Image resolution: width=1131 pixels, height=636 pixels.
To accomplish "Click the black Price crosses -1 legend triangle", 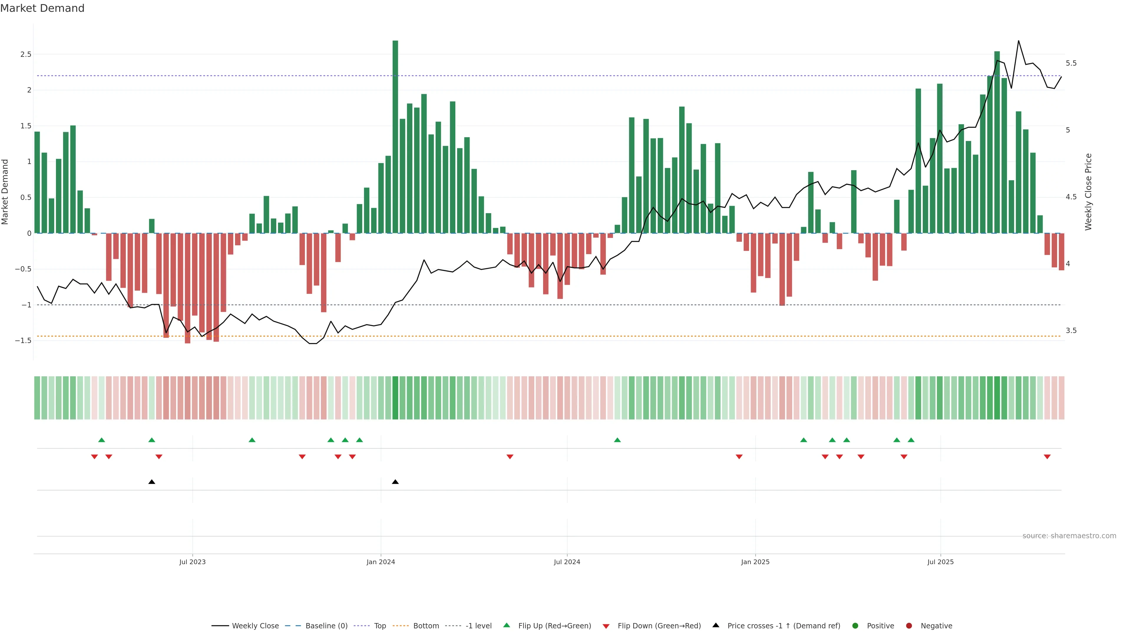I will click(x=716, y=625).
